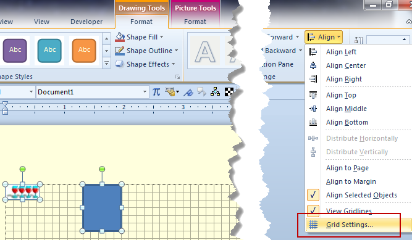
Task: Click the Align Left icon in menu
Action: tap(313, 52)
